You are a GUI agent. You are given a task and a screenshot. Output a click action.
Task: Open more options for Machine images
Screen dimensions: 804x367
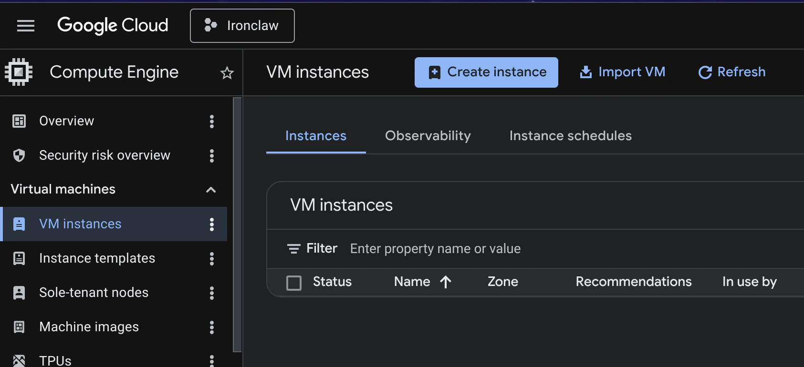[x=212, y=327]
